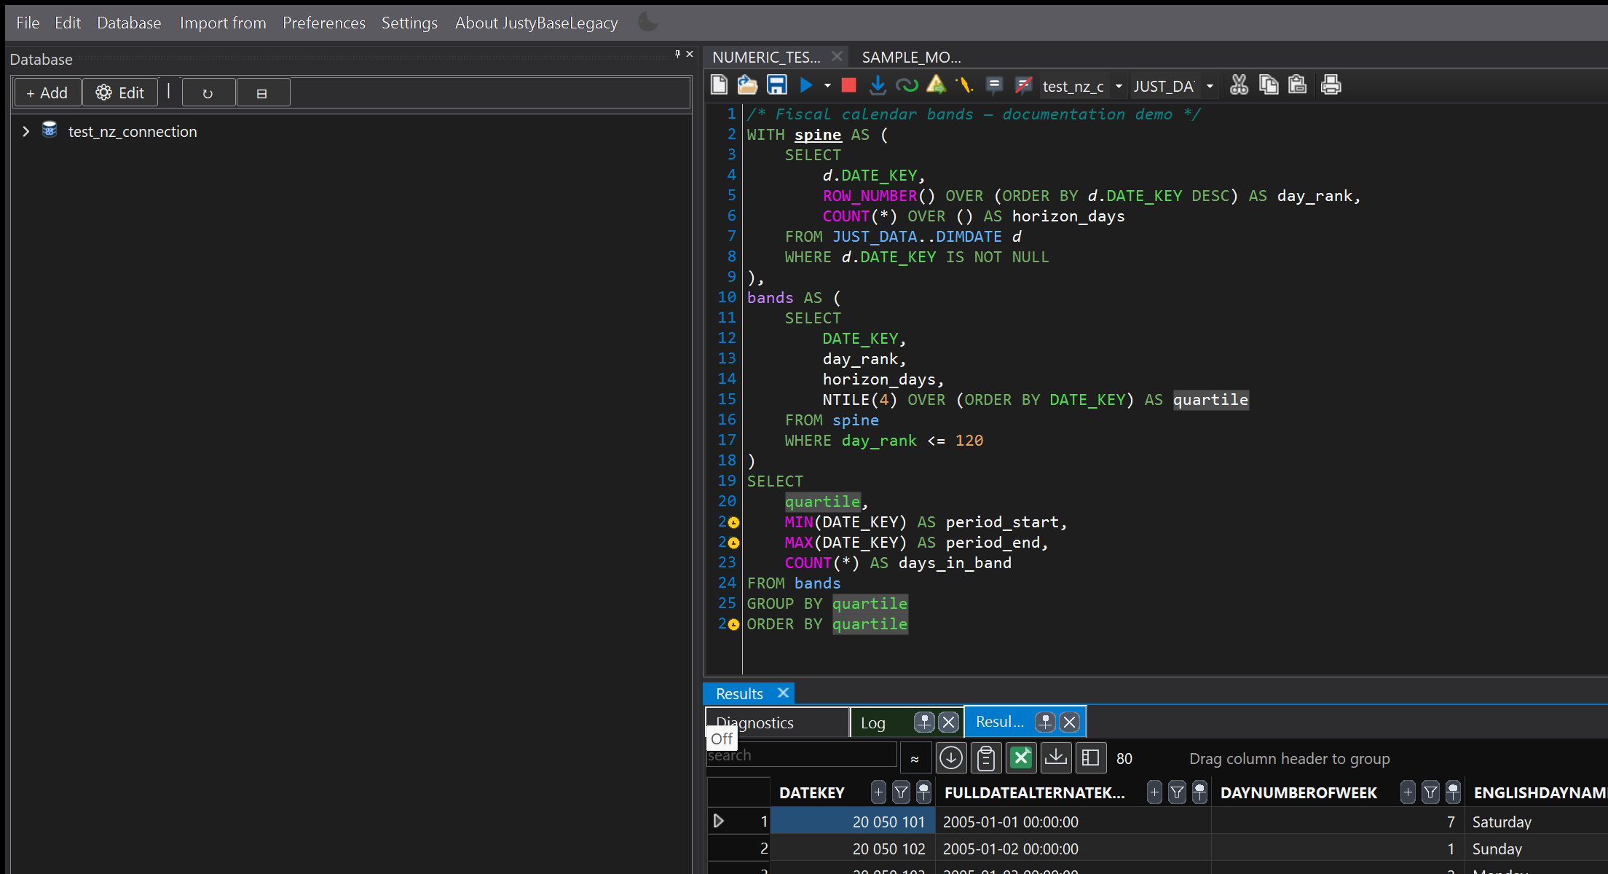1608x874 pixels.
Task: Close the Log tab
Action: pos(948,722)
